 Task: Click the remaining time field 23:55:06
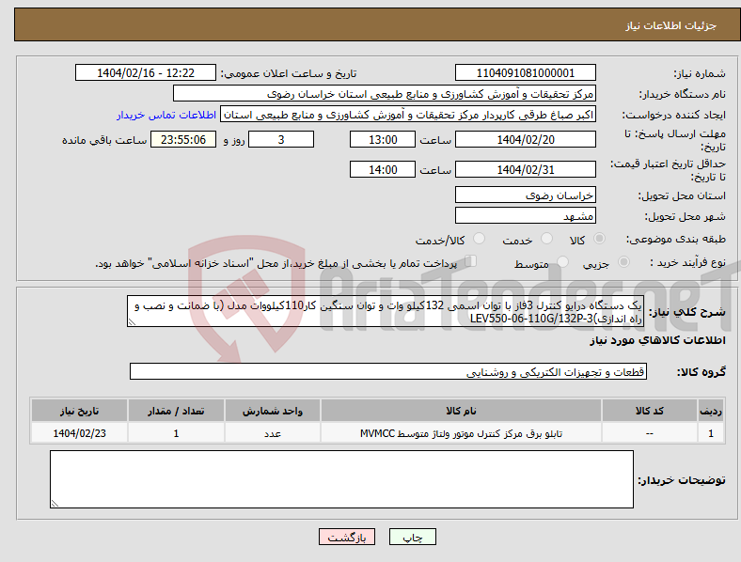[x=183, y=139]
